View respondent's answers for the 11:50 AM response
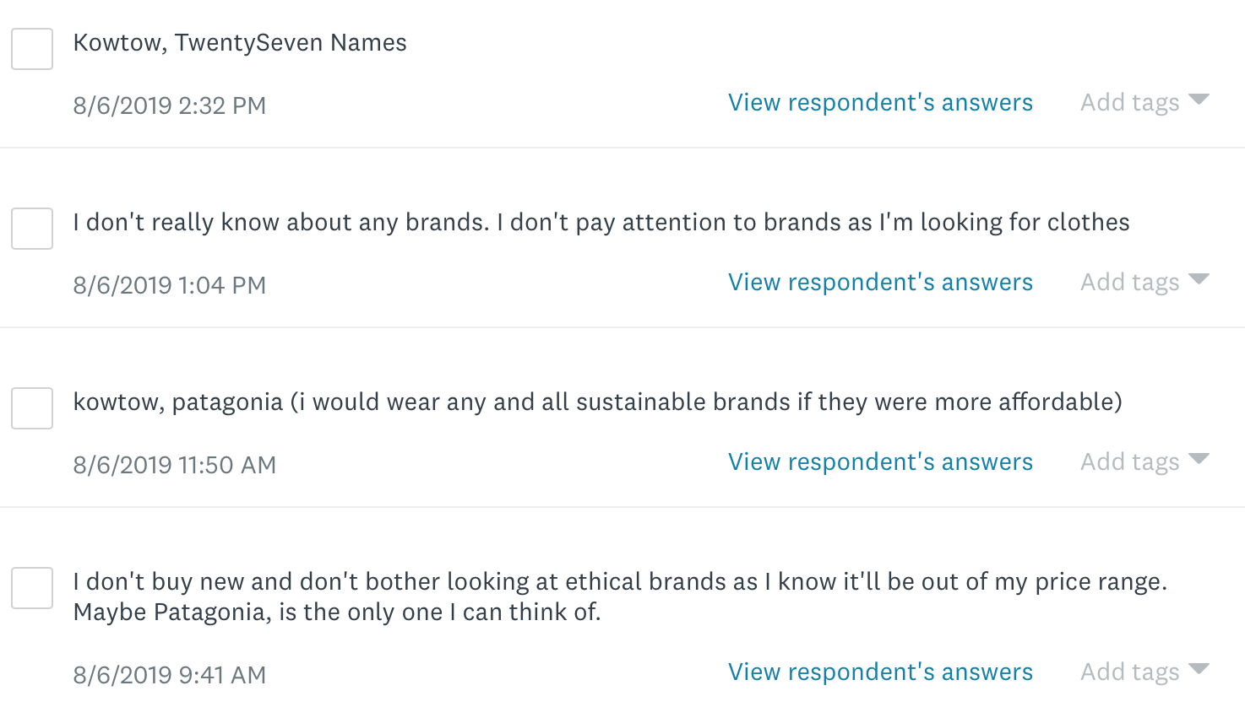The height and width of the screenshot is (707, 1245). pos(880,462)
